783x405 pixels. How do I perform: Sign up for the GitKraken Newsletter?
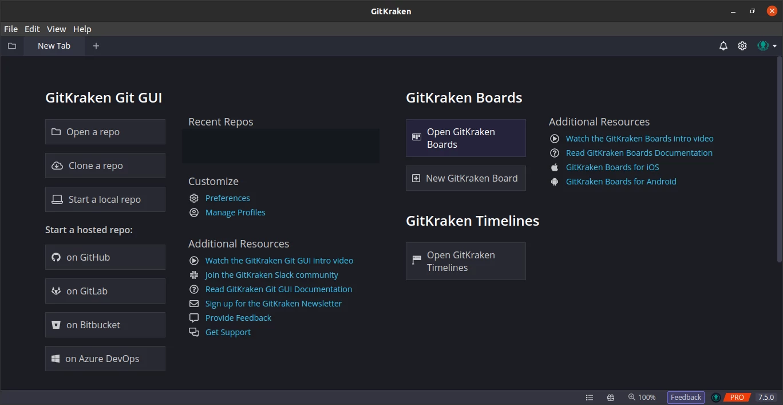(x=274, y=304)
